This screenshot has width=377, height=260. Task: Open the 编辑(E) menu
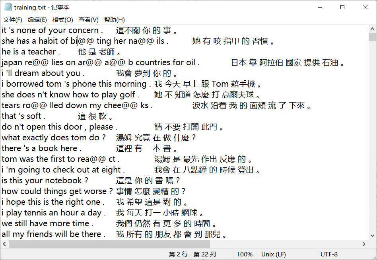click(37, 20)
